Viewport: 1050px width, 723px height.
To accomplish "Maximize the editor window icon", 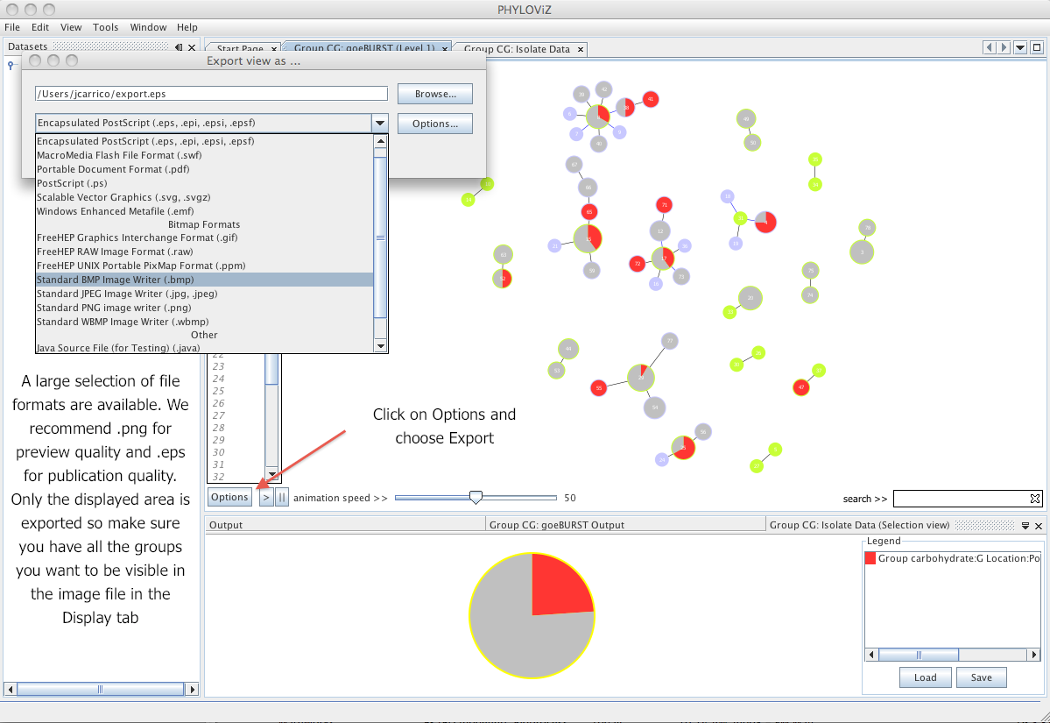I will click(x=1037, y=47).
